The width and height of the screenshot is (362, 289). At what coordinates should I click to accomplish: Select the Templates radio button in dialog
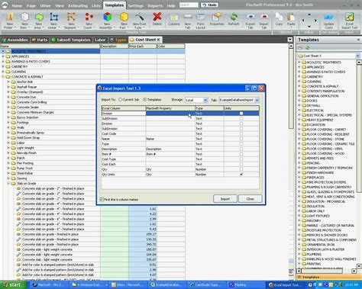(145, 100)
